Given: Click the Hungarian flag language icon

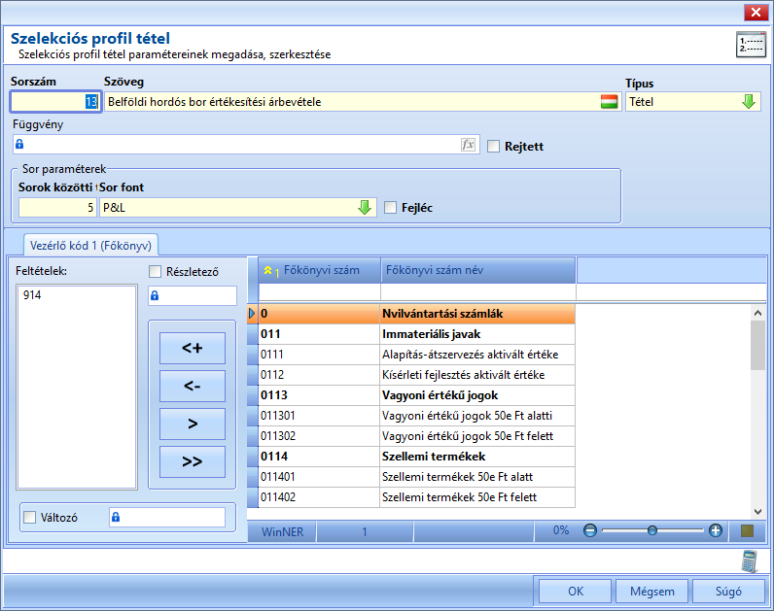Looking at the screenshot, I should point(609,102).
